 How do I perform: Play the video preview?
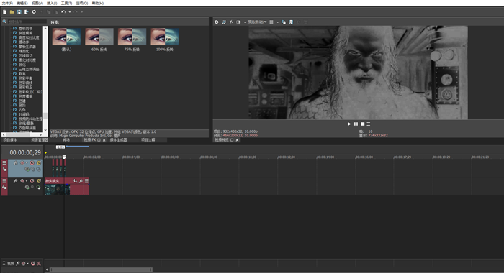click(x=349, y=124)
